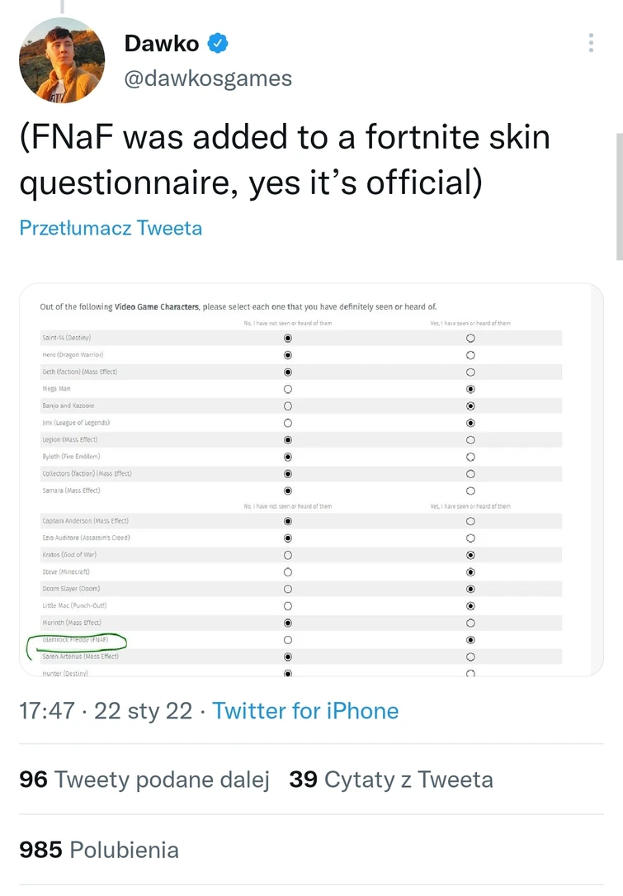Open the three-dot more options menu

[591, 43]
